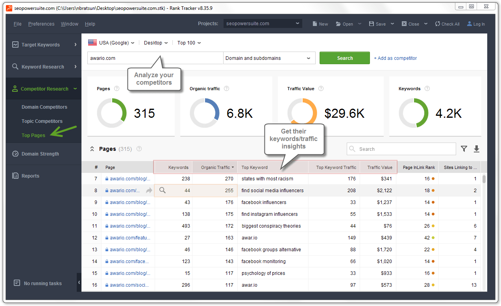Open the awario.com/featu... link in row 12

tap(130, 237)
